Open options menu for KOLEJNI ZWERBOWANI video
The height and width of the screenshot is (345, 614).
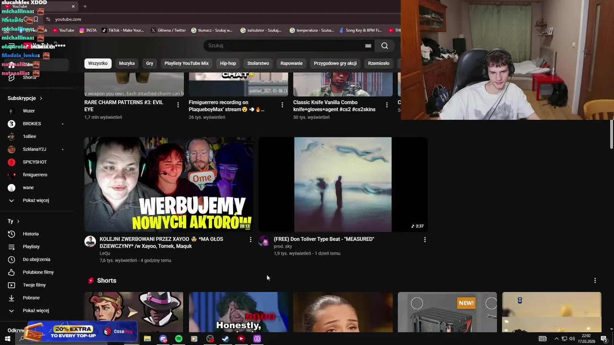pos(250,240)
